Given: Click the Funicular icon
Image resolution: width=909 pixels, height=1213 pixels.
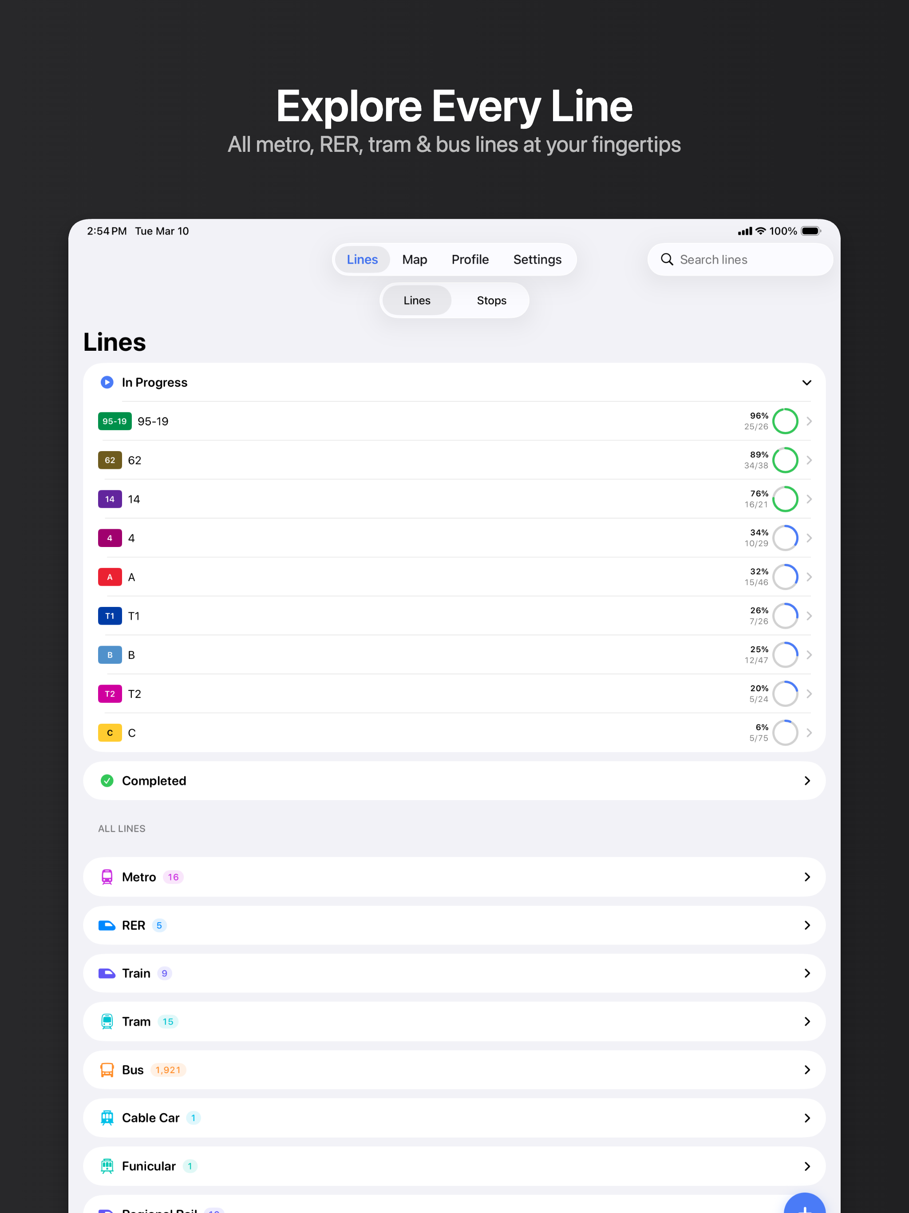Looking at the screenshot, I should pos(107,1166).
